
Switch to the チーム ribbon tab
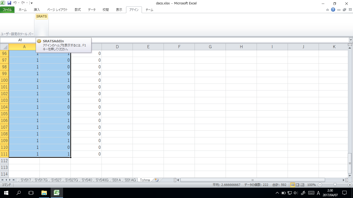pyautogui.click(x=149, y=10)
